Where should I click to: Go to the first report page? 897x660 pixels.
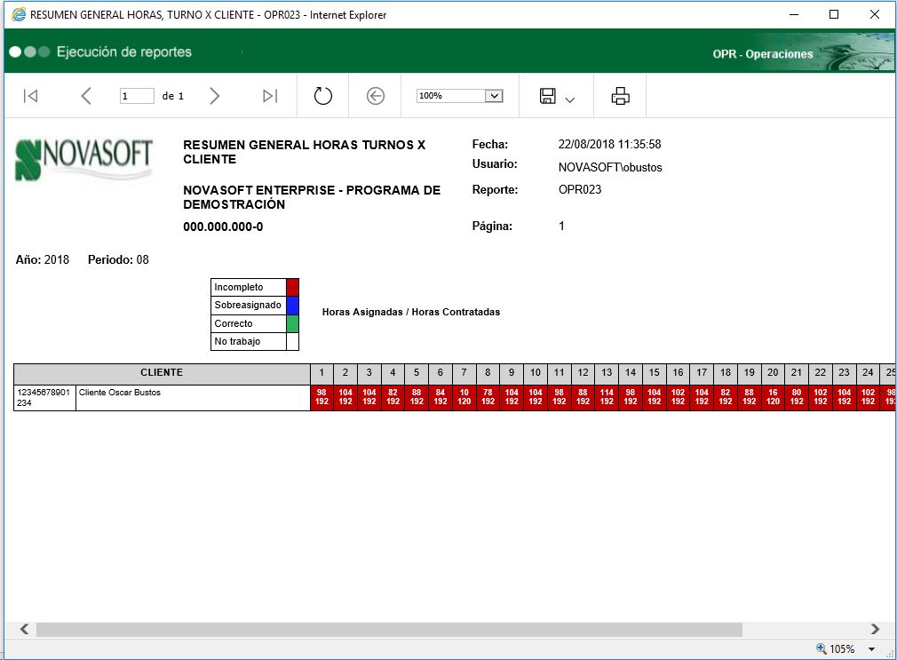point(30,96)
